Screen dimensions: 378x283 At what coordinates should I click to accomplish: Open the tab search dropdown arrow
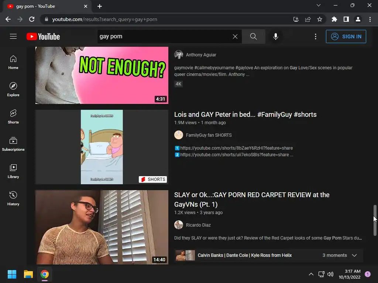tap(319, 5)
